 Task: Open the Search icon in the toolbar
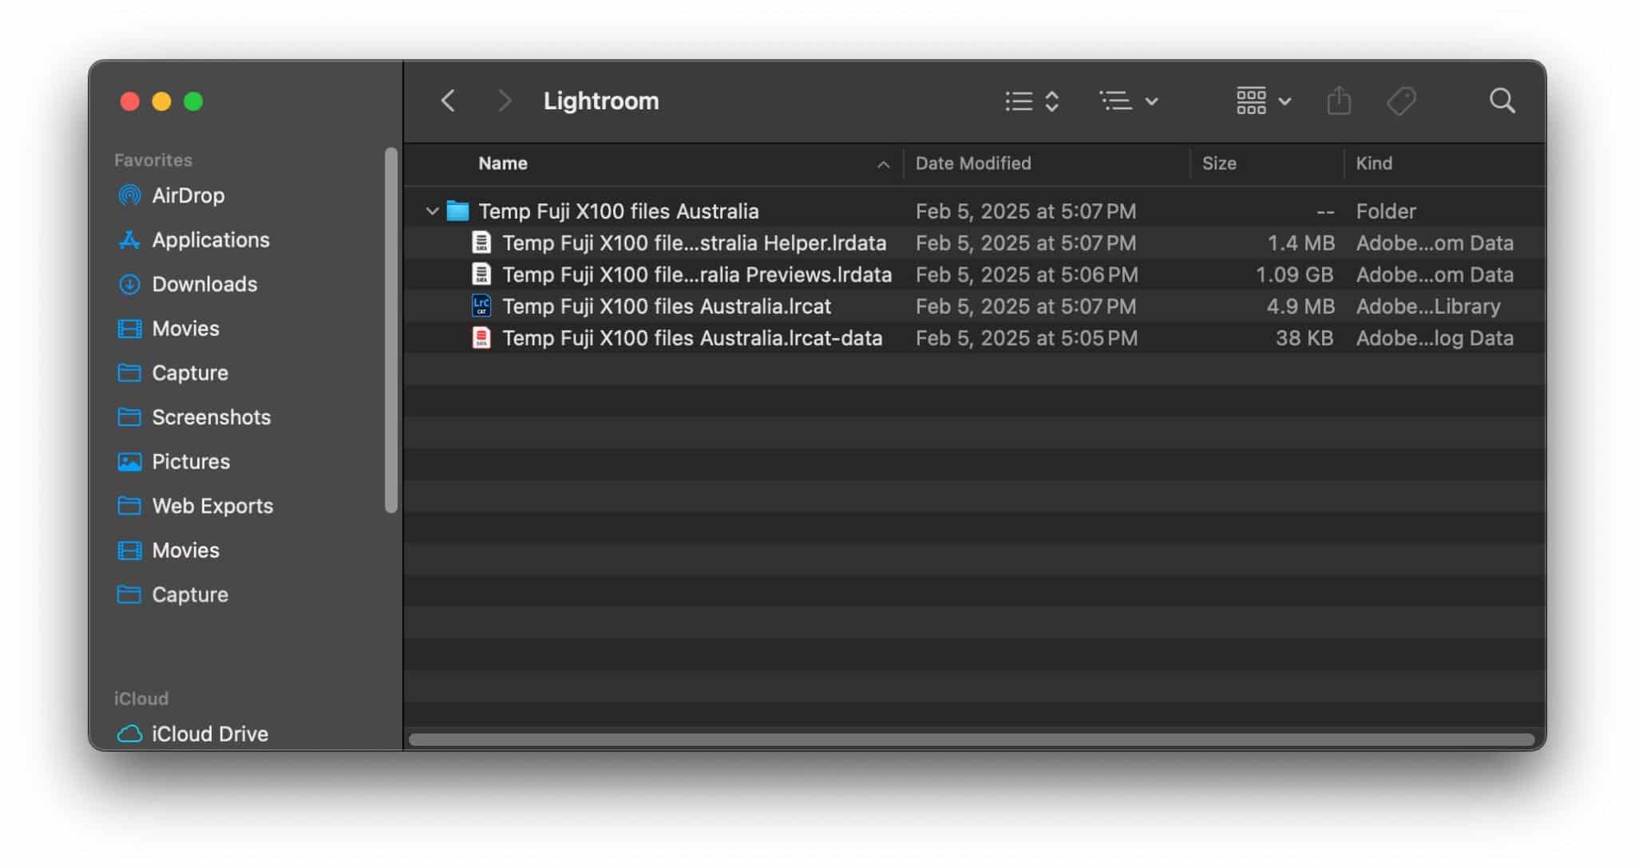pyautogui.click(x=1502, y=101)
